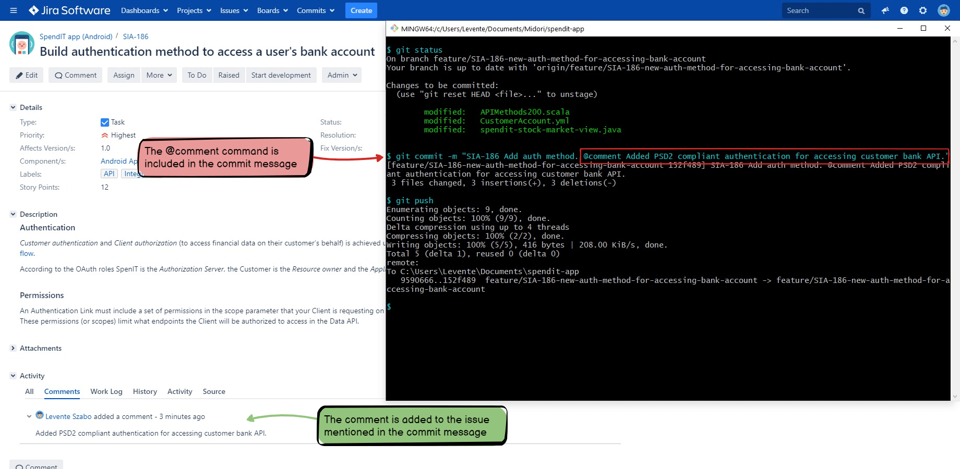The width and height of the screenshot is (960, 469).
Task: Click the Task type checkbox icon
Action: 105,122
